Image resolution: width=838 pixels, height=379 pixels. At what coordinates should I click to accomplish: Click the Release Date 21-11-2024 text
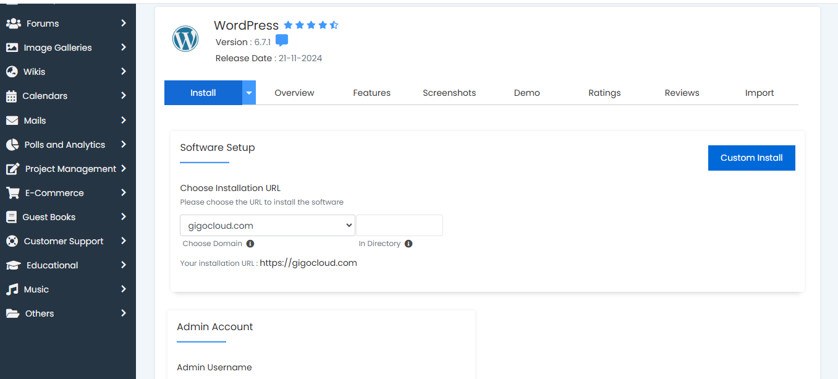[269, 58]
